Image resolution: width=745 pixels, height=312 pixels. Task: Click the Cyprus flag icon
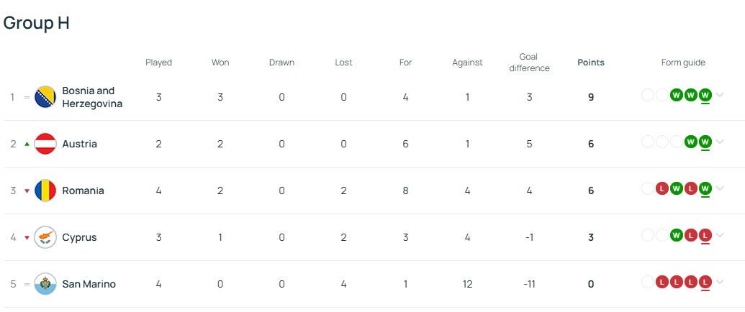click(x=45, y=237)
